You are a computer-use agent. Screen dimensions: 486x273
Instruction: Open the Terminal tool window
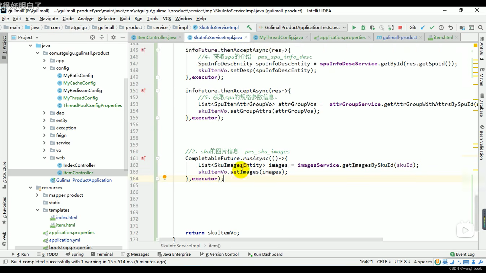click(x=102, y=254)
